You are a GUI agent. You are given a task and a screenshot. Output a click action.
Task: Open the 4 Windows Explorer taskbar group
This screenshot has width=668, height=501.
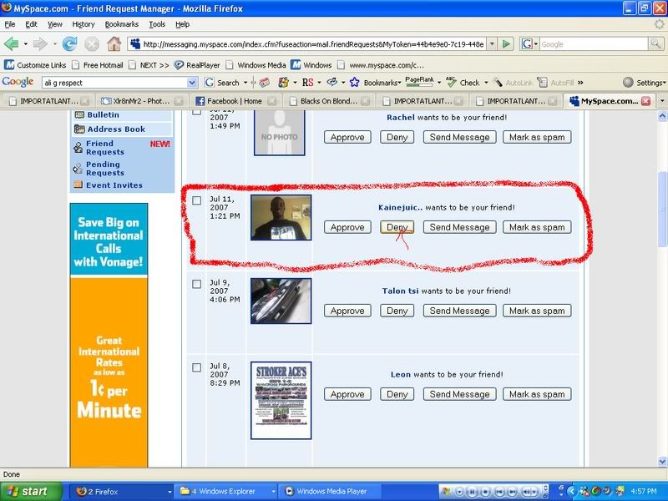tap(226, 491)
